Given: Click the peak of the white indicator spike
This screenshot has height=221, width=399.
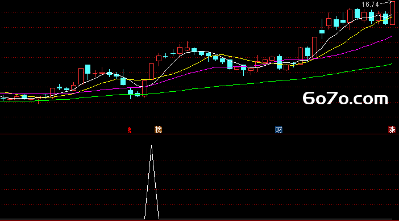Looking at the screenshot, I should click(151, 146).
